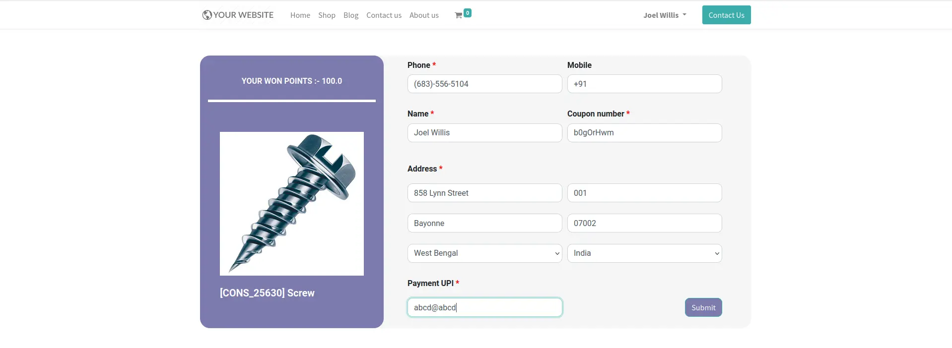
Task: Focus the Phone input field
Action: pyautogui.click(x=484, y=84)
